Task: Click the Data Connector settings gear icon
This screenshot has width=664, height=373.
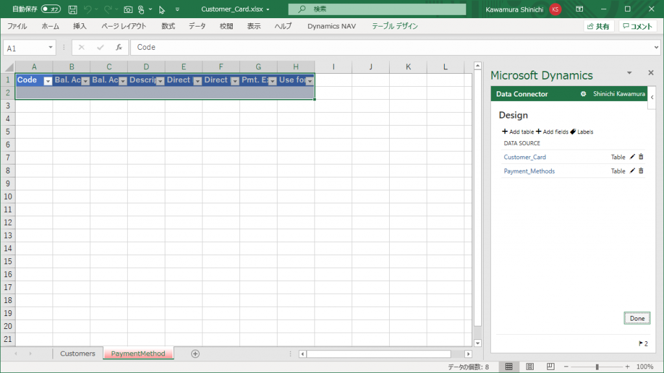Action: point(583,94)
